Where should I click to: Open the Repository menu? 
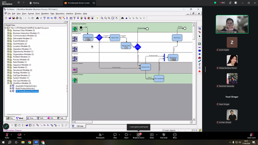coord(60,14)
